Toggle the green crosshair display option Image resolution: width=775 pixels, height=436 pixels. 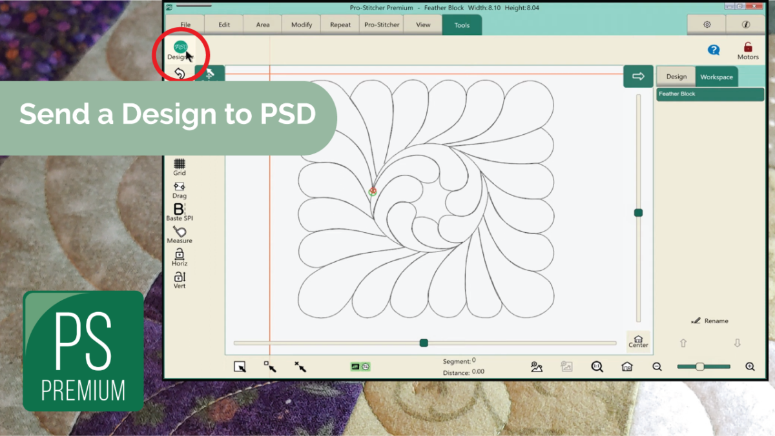(x=367, y=366)
